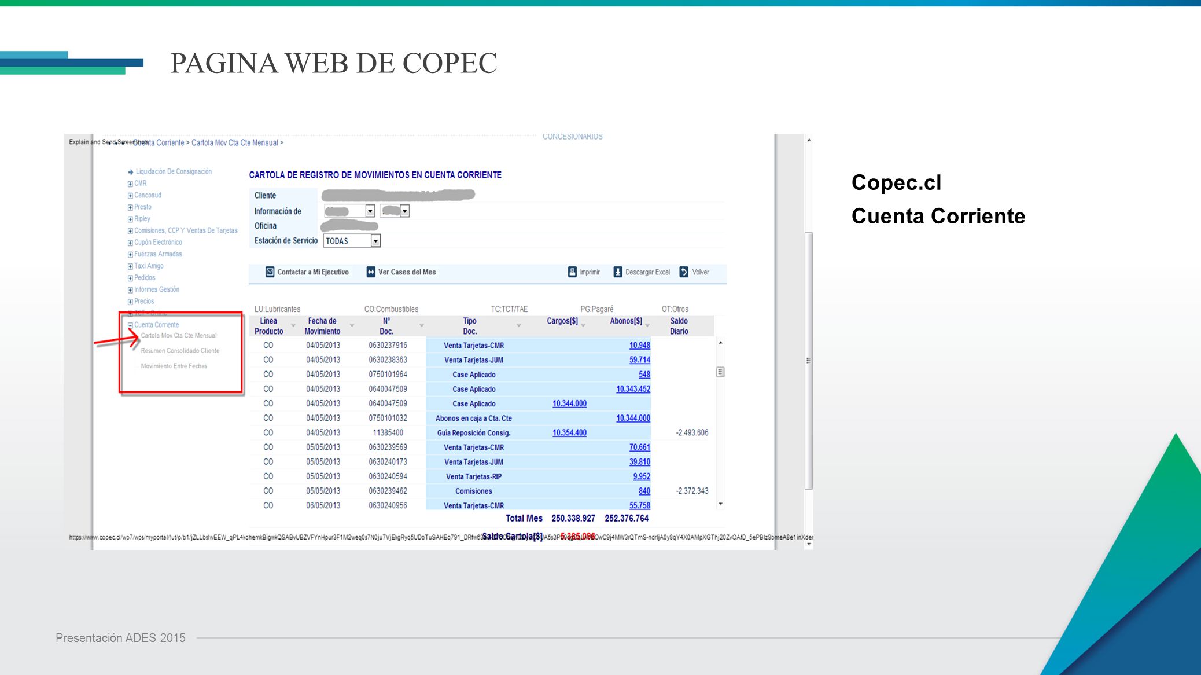Click the Descargar Excel download icon
The height and width of the screenshot is (675, 1201).
pyautogui.click(x=618, y=272)
